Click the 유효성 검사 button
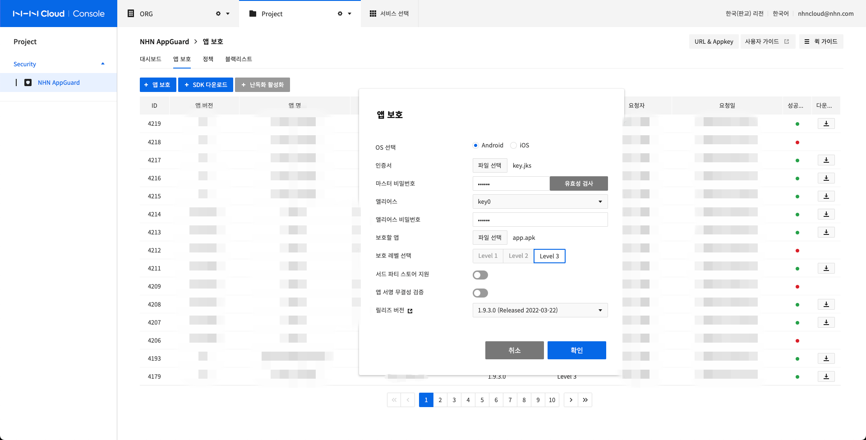The width and height of the screenshot is (866, 440). (x=579, y=183)
